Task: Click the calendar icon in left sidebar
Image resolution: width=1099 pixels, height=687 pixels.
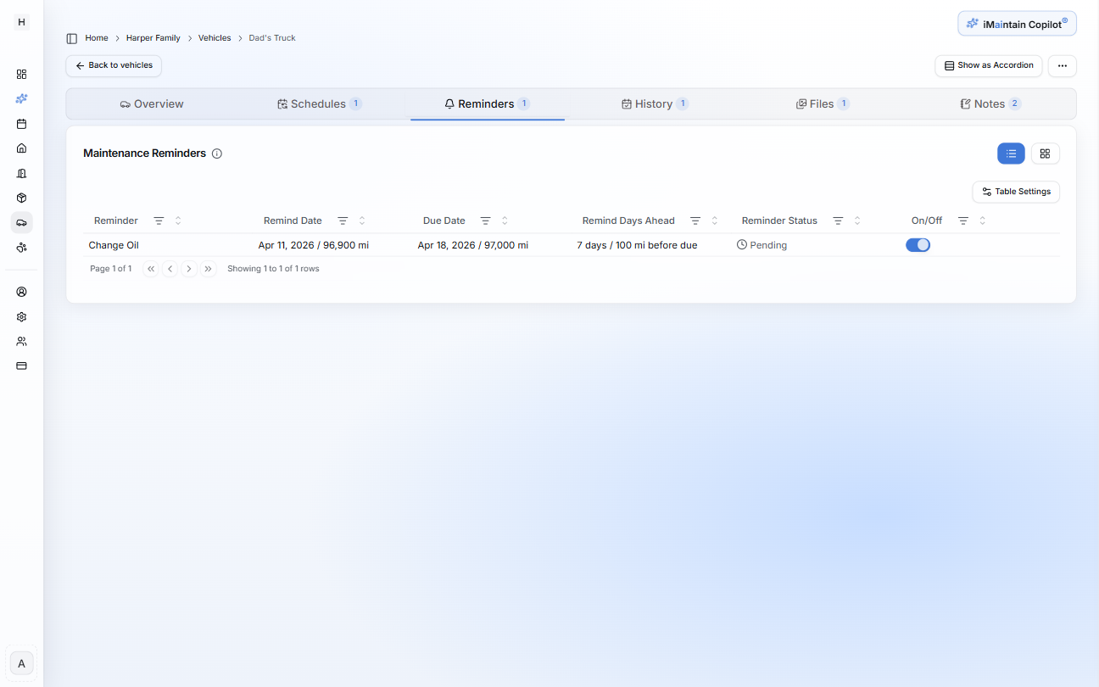Action: point(21,124)
